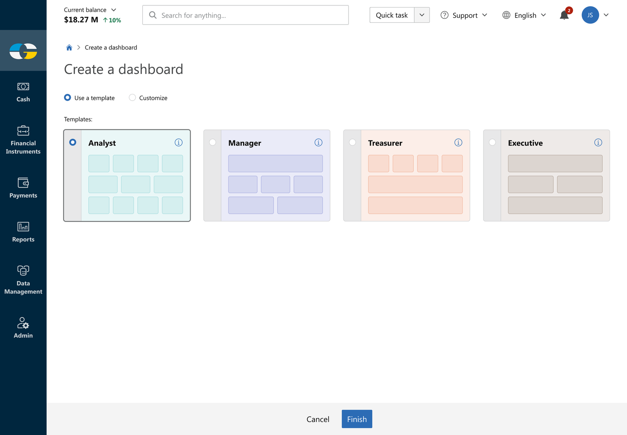Select the Executive template radio
Screen dimensions: 627x435
[492, 142]
